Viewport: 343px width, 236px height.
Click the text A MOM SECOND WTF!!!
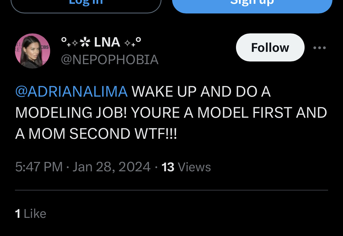pos(96,134)
